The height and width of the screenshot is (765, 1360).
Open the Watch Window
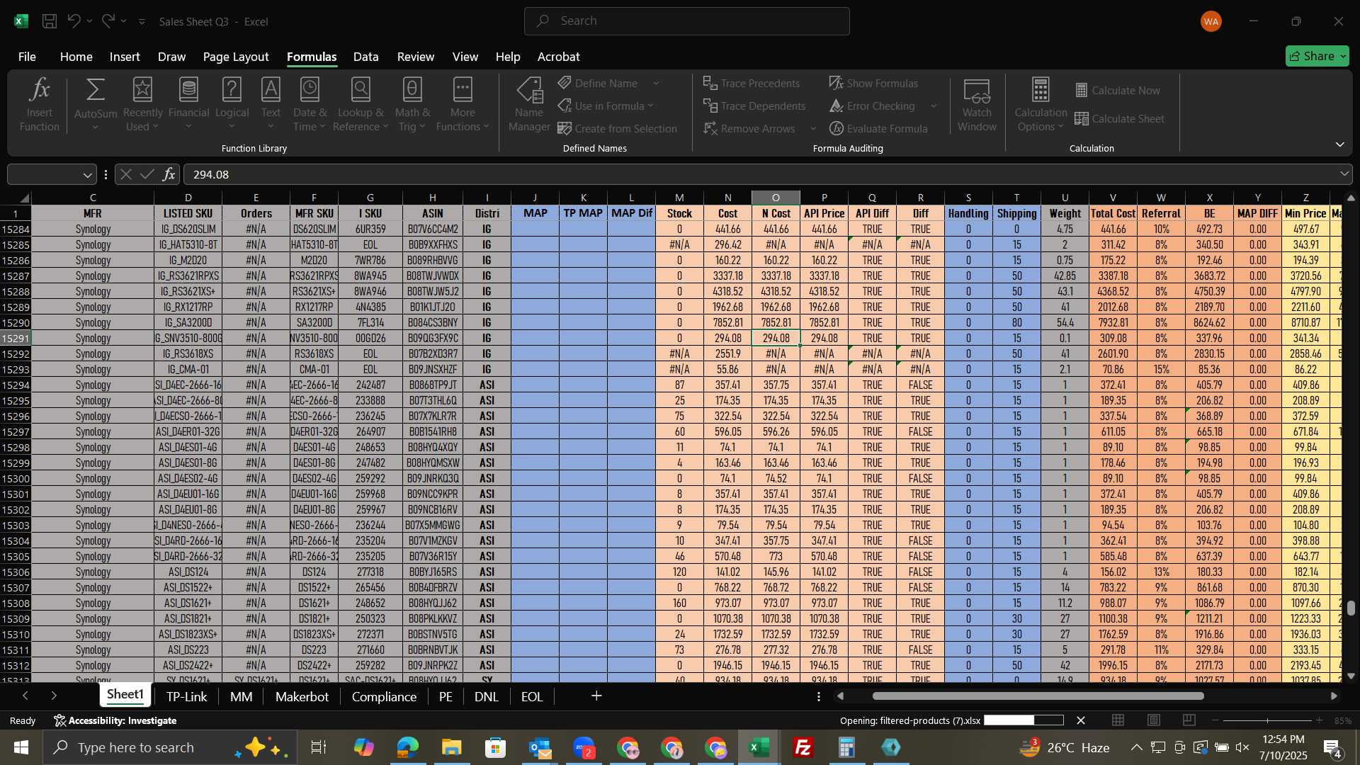977,105
